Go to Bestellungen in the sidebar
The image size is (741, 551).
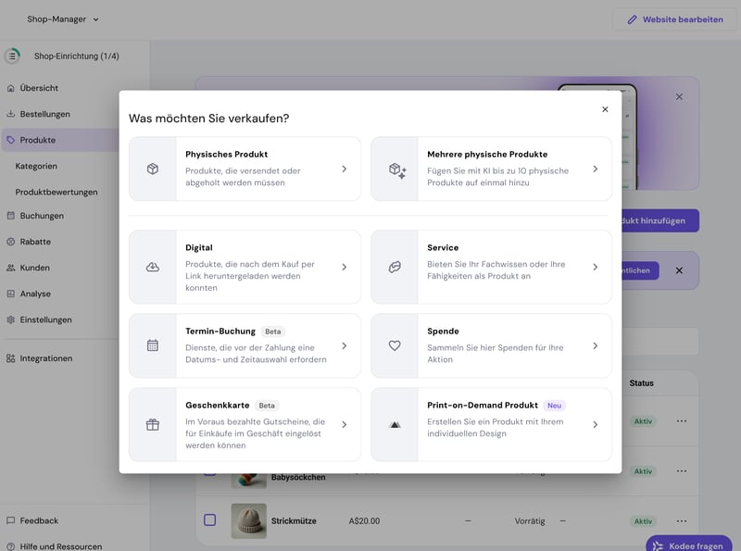pyautogui.click(x=44, y=114)
